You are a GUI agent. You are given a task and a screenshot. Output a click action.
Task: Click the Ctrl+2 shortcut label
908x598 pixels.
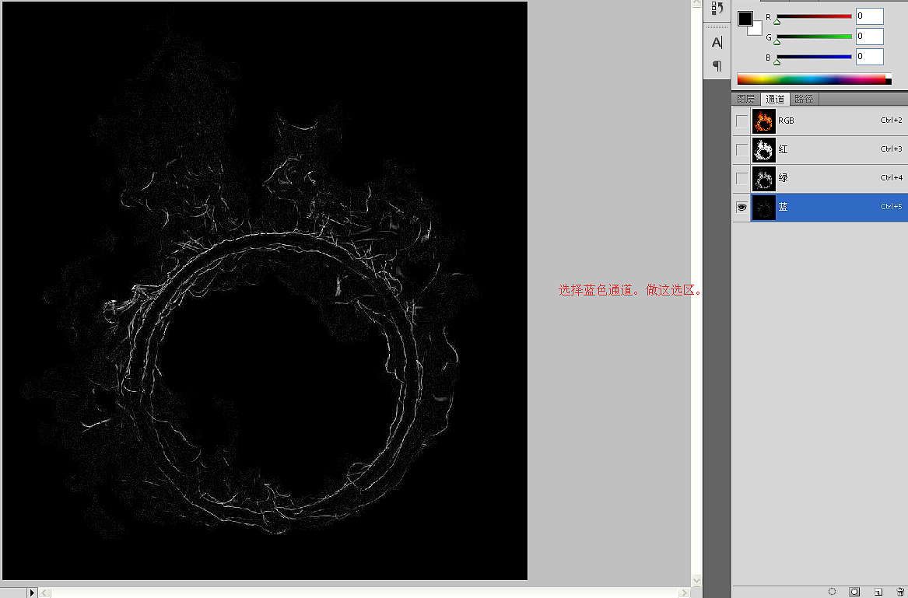(891, 120)
